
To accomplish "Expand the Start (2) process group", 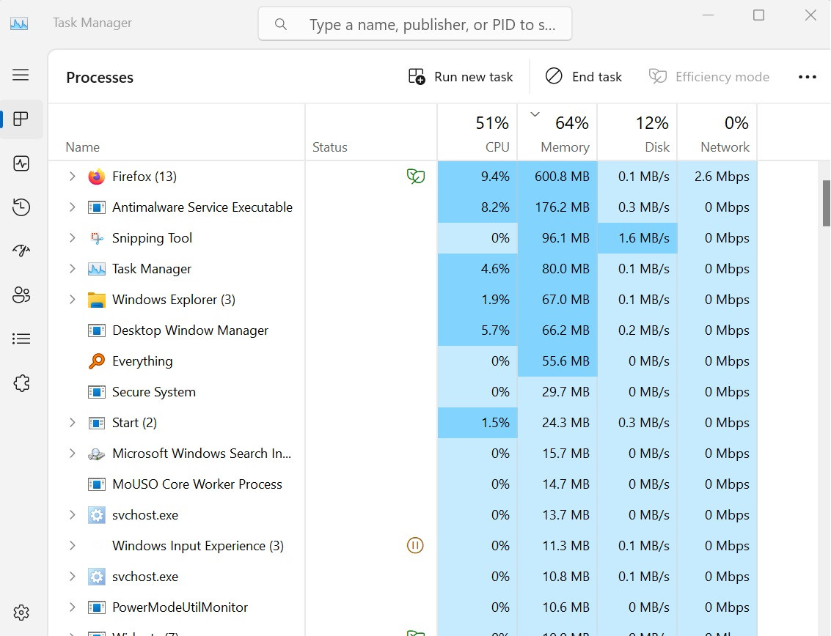I will pos(72,423).
